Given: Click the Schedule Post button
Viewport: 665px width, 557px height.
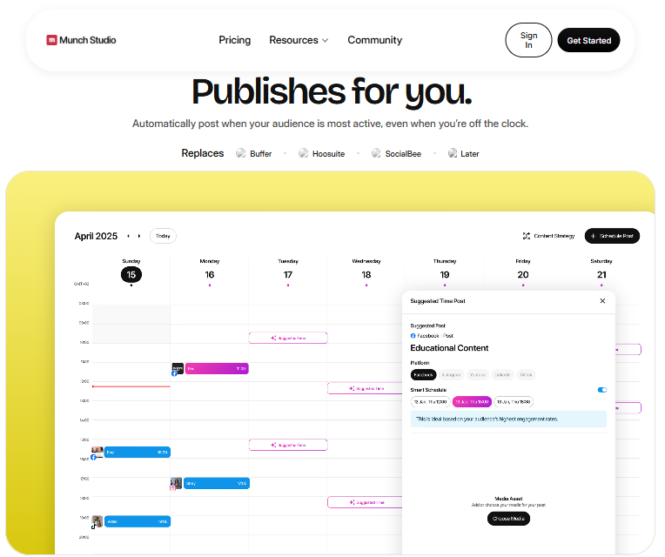Looking at the screenshot, I should click(x=612, y=236).
